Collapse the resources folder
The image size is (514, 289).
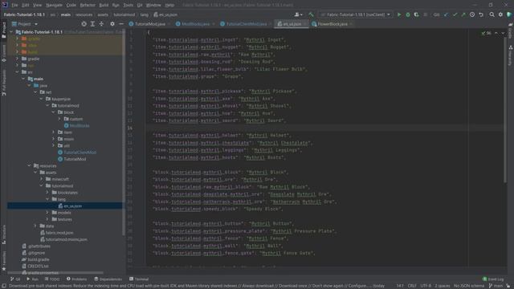pos(29,166)
